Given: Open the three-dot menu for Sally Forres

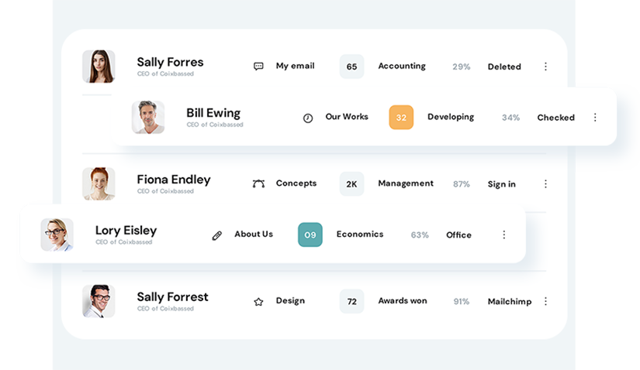Looking at the screenshot, I should click(x=545, y=67).
